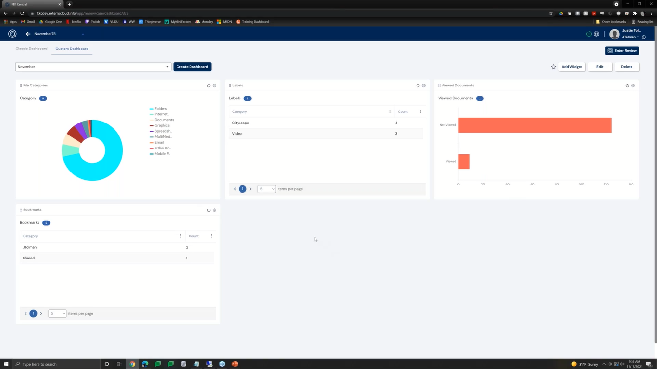
Task: Toggle Folders series in chart legend
Action: [160, 109]
